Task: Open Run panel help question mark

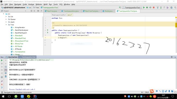Action: (2, 88)
